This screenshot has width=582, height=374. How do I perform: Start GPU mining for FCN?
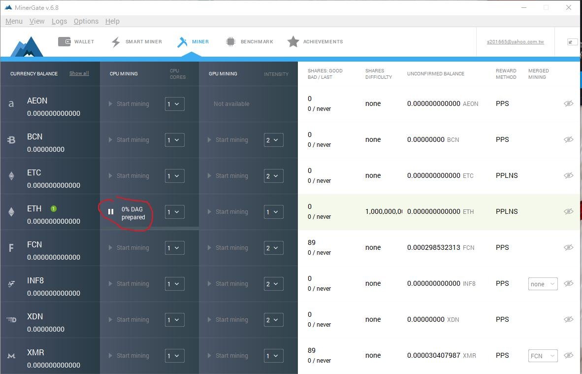click(227, 248)
